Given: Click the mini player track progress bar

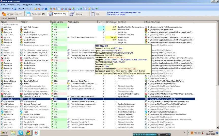Looking at the screenshot, I should pos(151,134).
